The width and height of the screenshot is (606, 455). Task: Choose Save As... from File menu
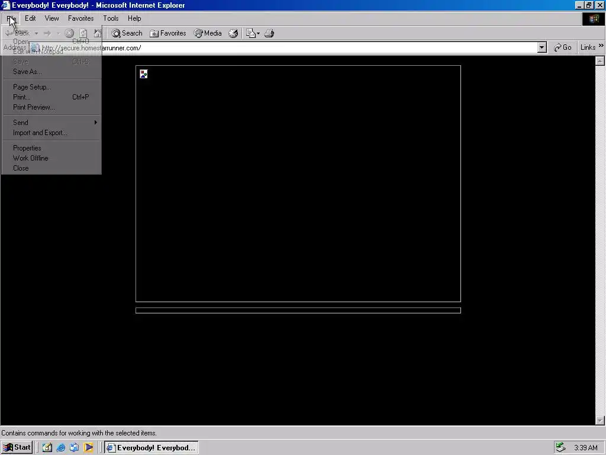coord(51,72)
